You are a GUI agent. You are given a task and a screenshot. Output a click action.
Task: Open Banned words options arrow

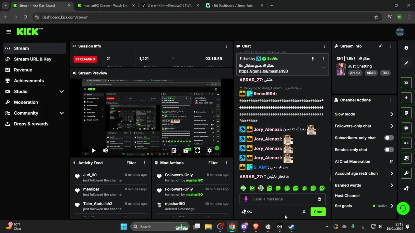392,185
